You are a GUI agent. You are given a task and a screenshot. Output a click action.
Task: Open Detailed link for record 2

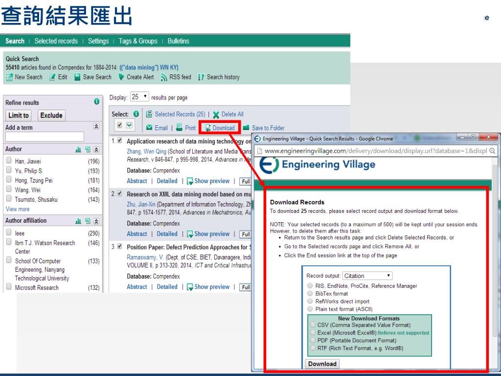[x=167, y=234]
